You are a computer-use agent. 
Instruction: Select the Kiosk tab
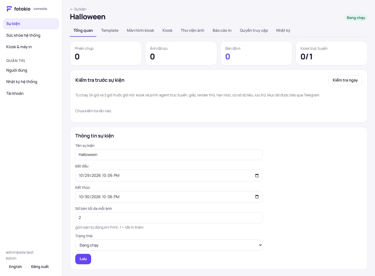pos(167,30)
